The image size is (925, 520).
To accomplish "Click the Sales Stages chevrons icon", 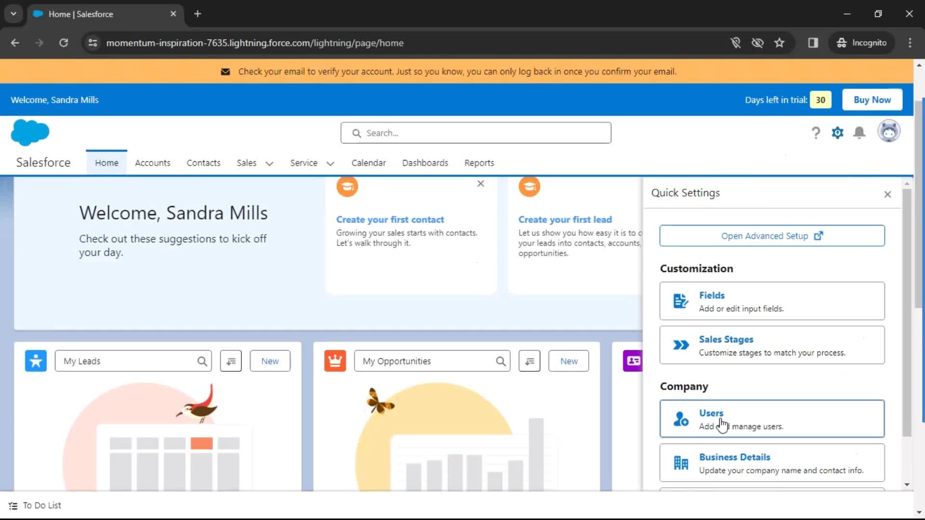I will pos(681,345).
